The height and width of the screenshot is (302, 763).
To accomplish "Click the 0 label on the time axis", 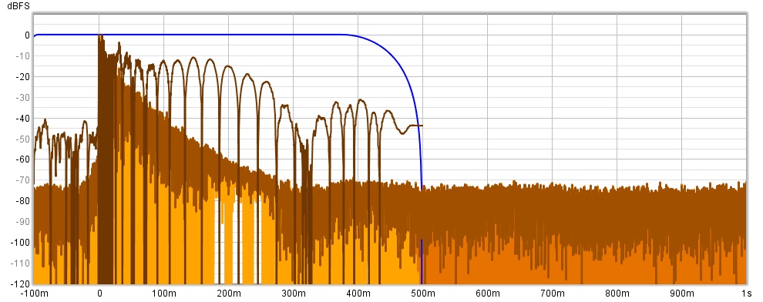I will [99, 294].
